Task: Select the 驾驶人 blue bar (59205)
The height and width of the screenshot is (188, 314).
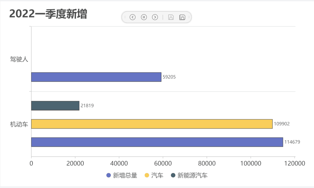Action: (96, 77)
